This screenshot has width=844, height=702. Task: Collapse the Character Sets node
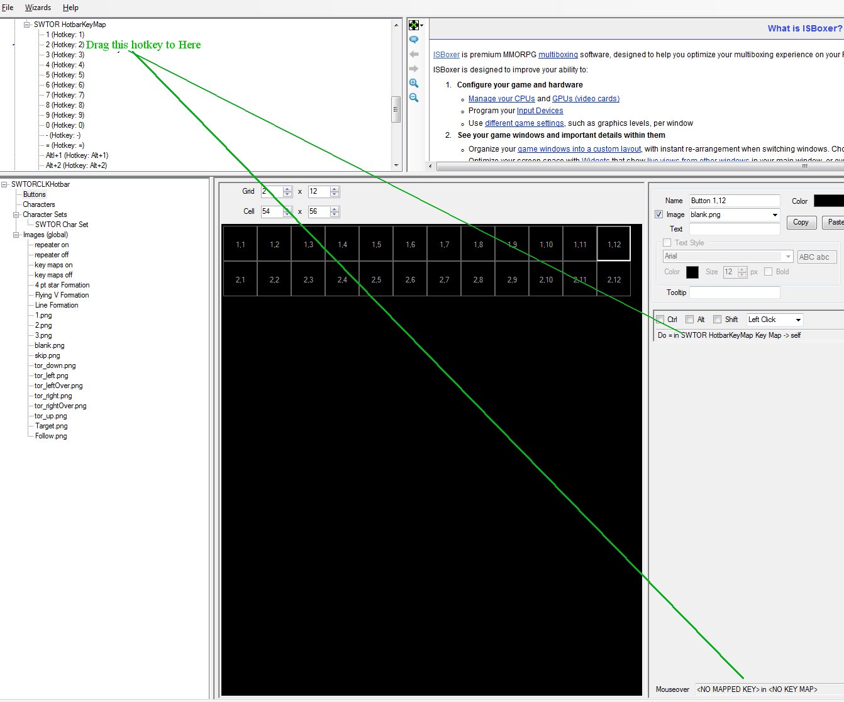[x=16, y=214]
